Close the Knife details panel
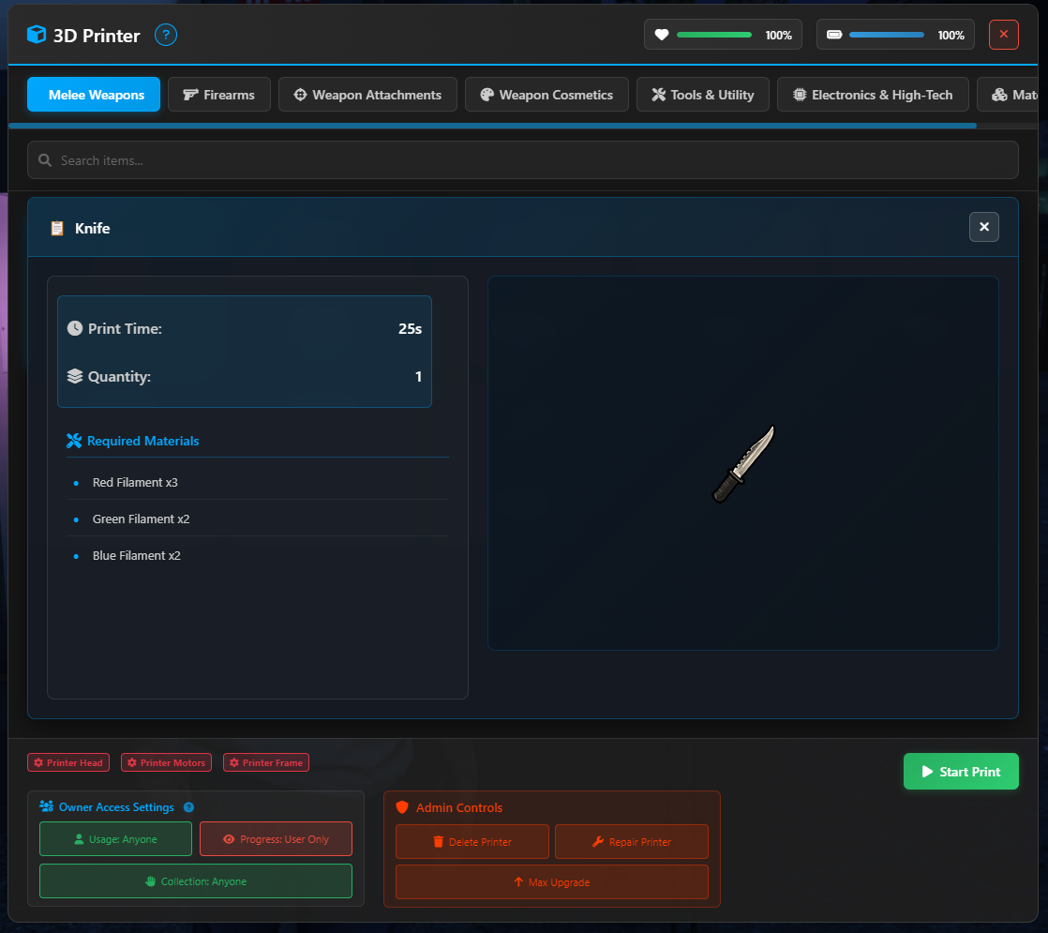 pos(984,227)
